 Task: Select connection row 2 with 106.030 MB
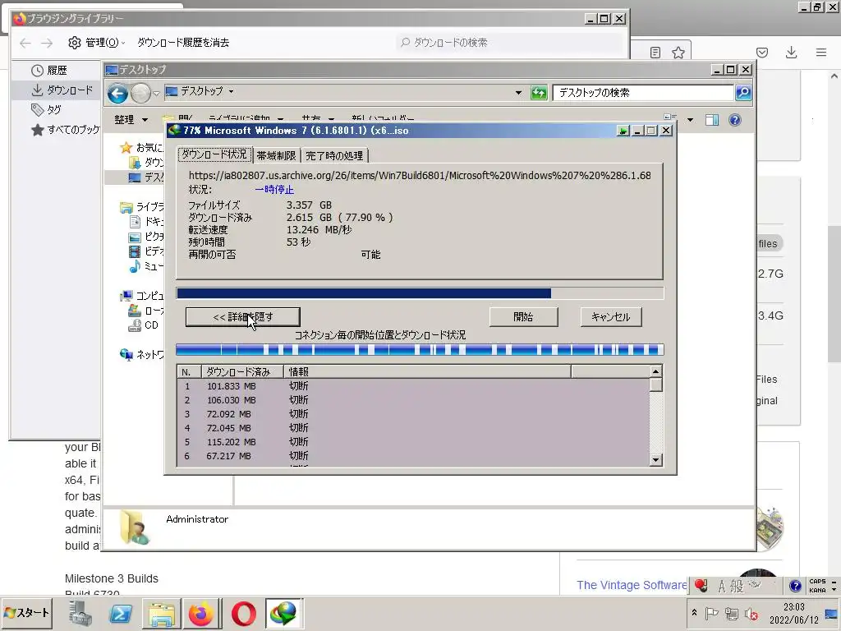coord(413,400)
